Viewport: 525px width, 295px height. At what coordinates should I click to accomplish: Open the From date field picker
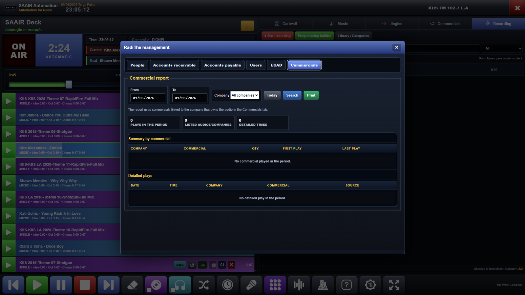148,98
